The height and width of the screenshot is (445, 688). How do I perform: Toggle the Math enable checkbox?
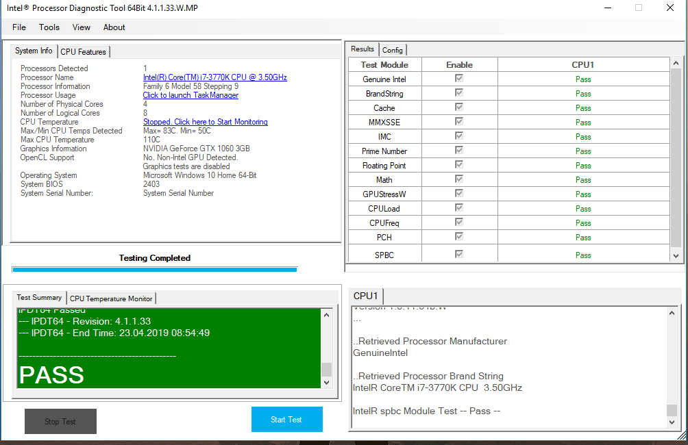coord(459,179)
